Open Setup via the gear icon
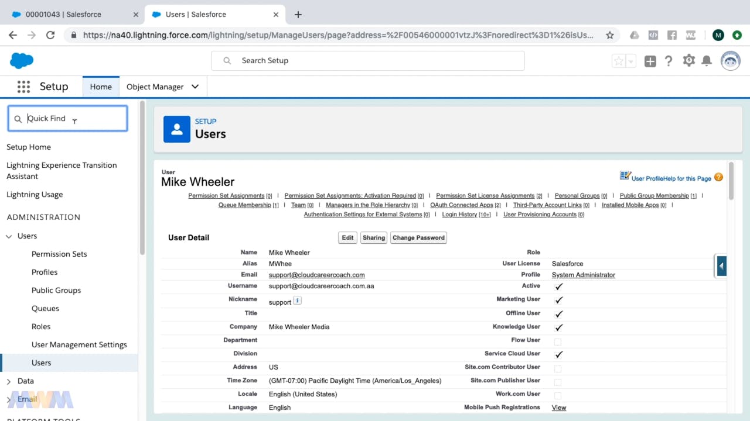 (x=688, y=60)
